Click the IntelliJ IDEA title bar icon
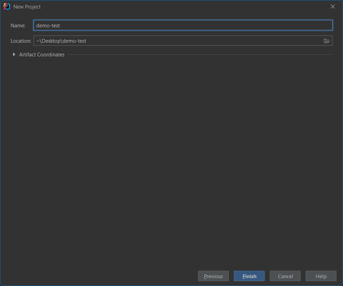The width and height of the screenshot is (343, 286). point(7,6)
